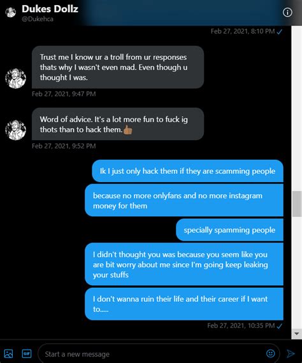The width and height of the screenshot is (302, 363).
Task: Add photo or video icon
Action: point(8,353)
